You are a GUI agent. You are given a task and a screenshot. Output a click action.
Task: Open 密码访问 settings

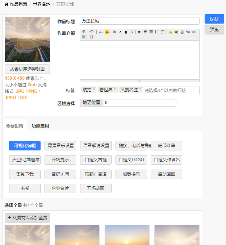(x=60, y=174)
